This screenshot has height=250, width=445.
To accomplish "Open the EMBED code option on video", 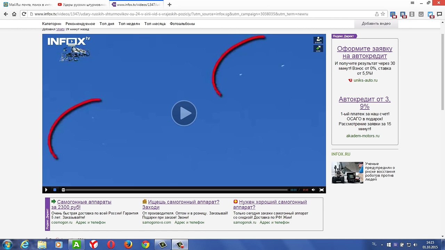I will click(x=318, y=40).
